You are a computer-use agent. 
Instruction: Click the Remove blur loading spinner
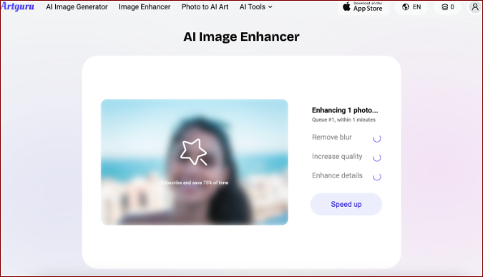(376, 139)
